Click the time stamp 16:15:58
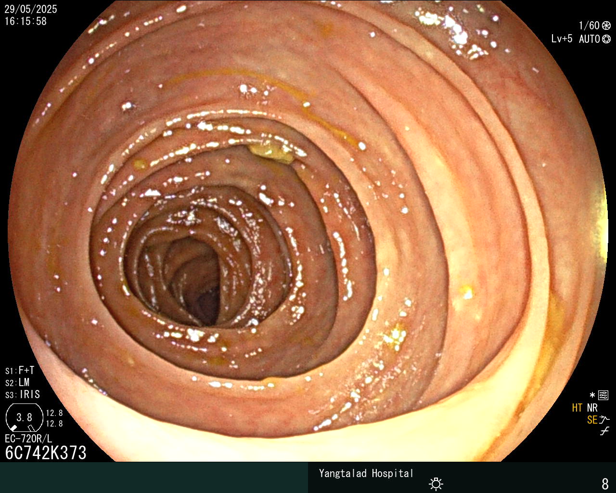 pos(26,21)
